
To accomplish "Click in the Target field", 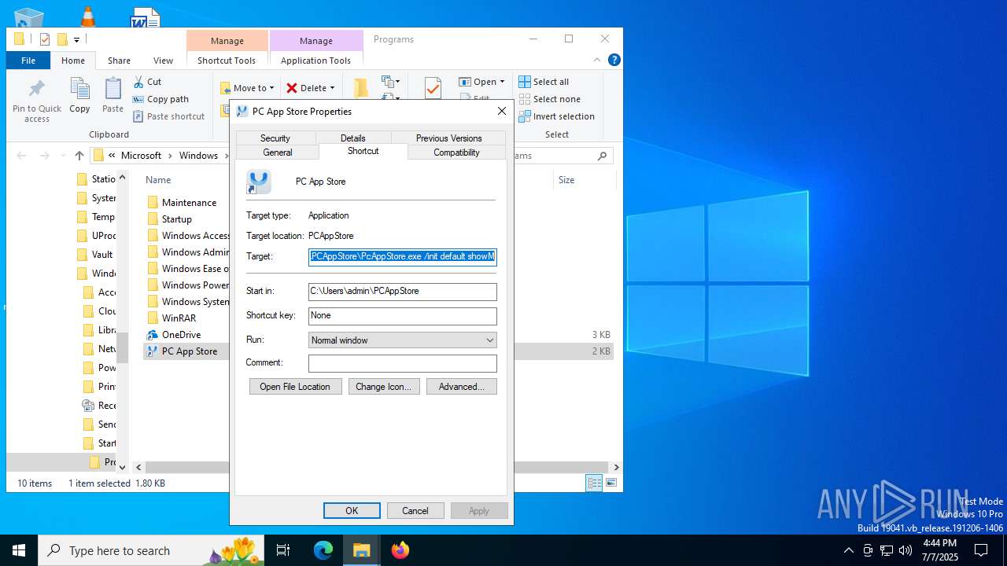I will click(403, 256).
